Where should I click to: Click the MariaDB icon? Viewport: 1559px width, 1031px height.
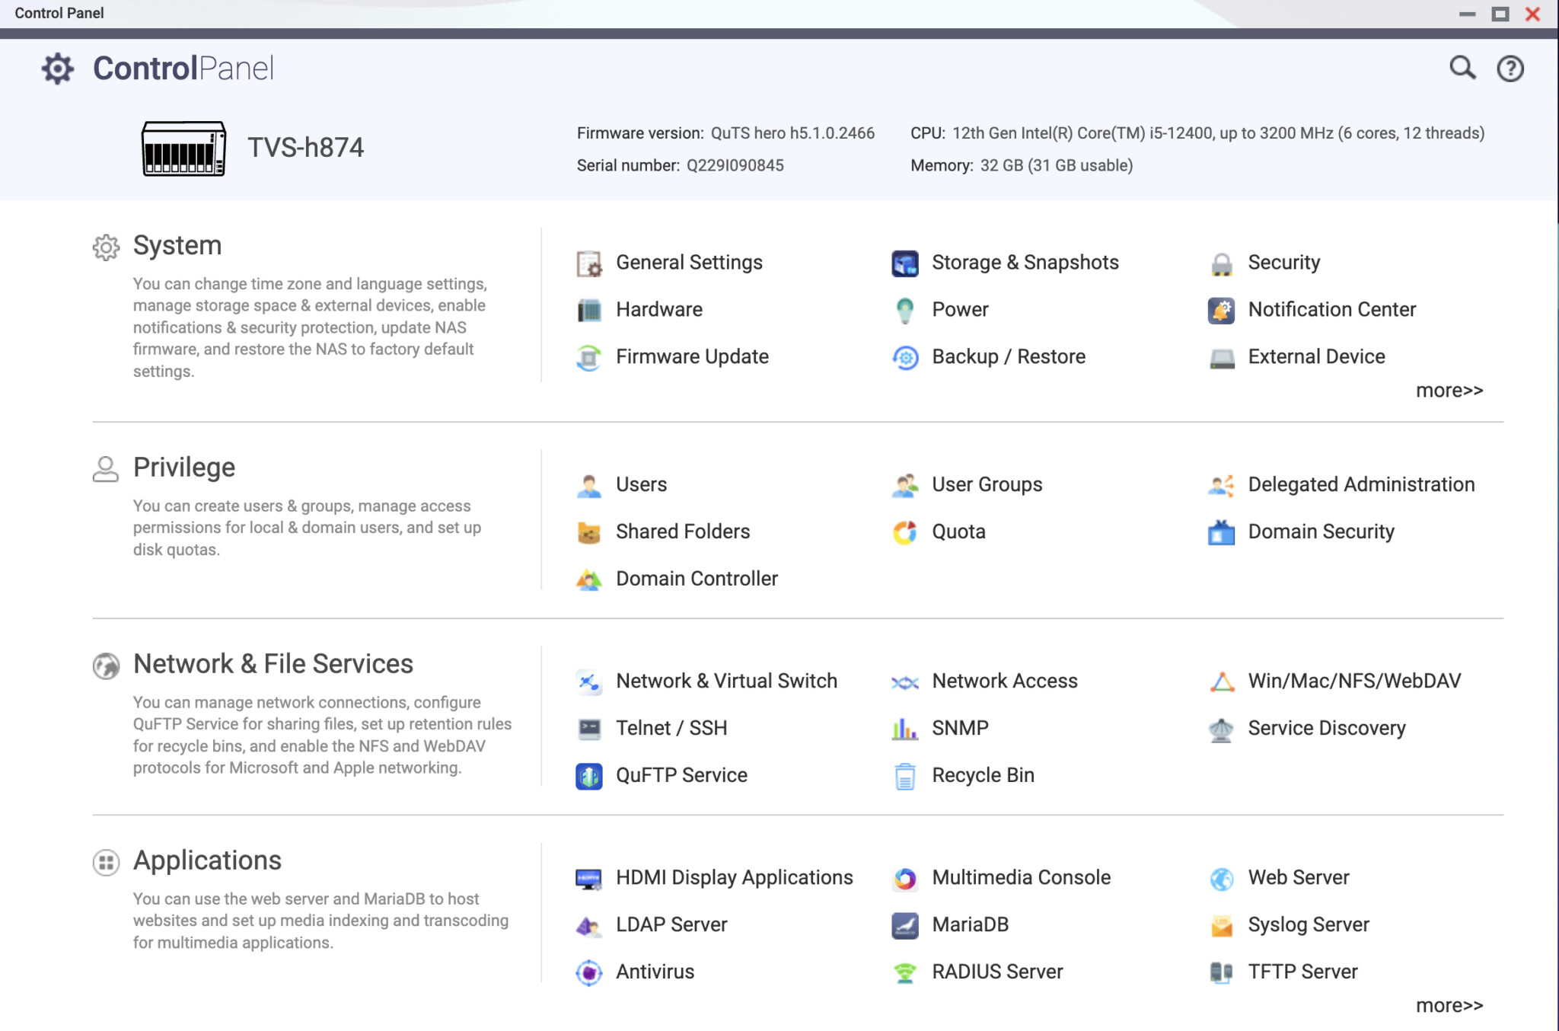pos(904,925)
